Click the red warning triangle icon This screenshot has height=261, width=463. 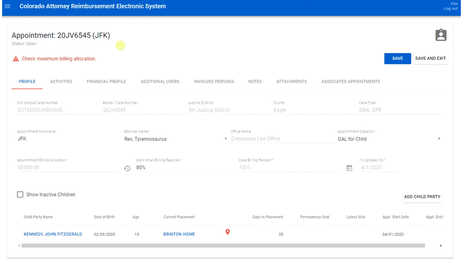coord(16,59)
